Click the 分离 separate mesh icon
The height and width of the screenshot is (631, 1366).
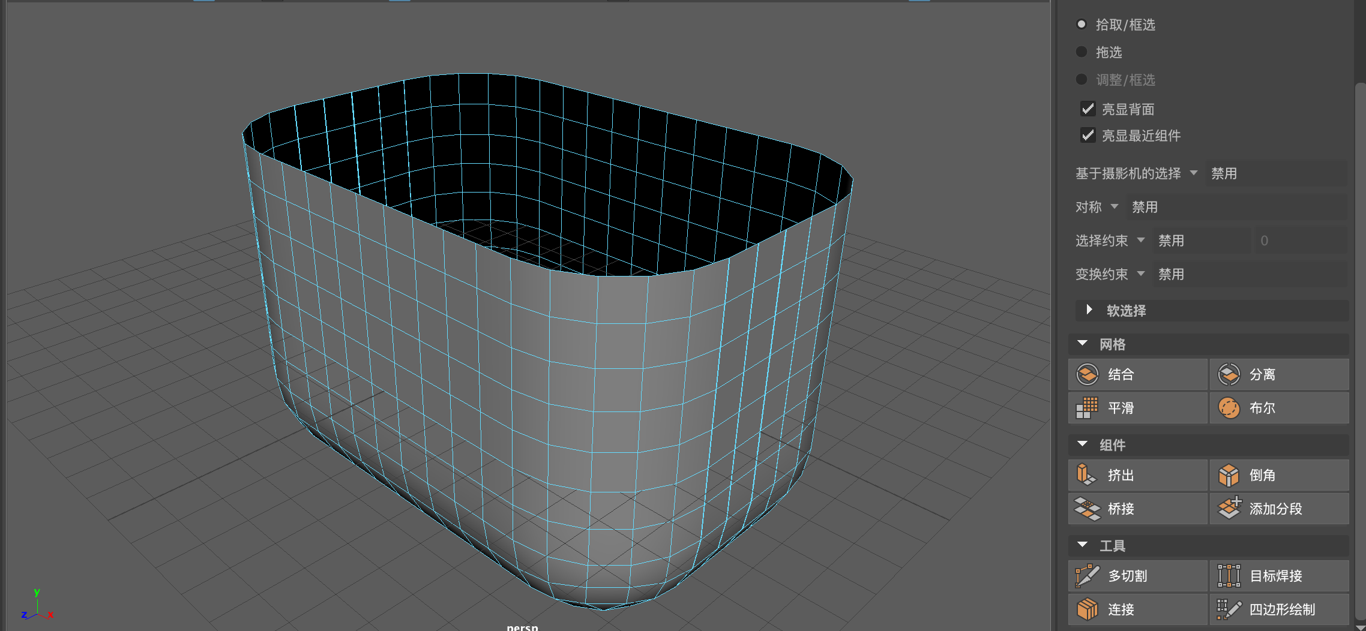1229,374
